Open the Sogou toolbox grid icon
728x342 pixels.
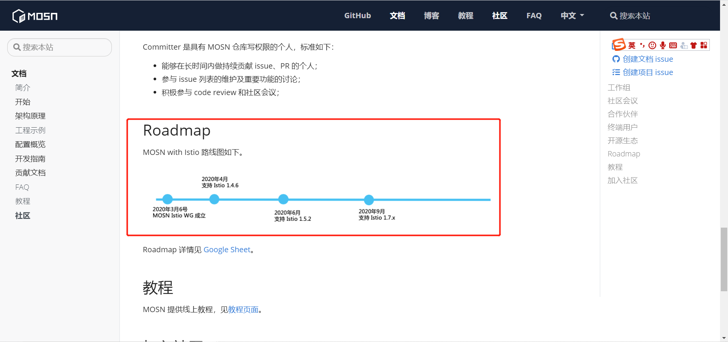704,45
